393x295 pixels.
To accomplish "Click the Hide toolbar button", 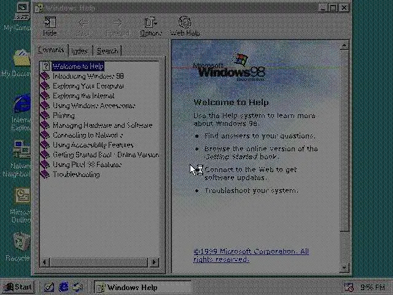I will 50,26.
